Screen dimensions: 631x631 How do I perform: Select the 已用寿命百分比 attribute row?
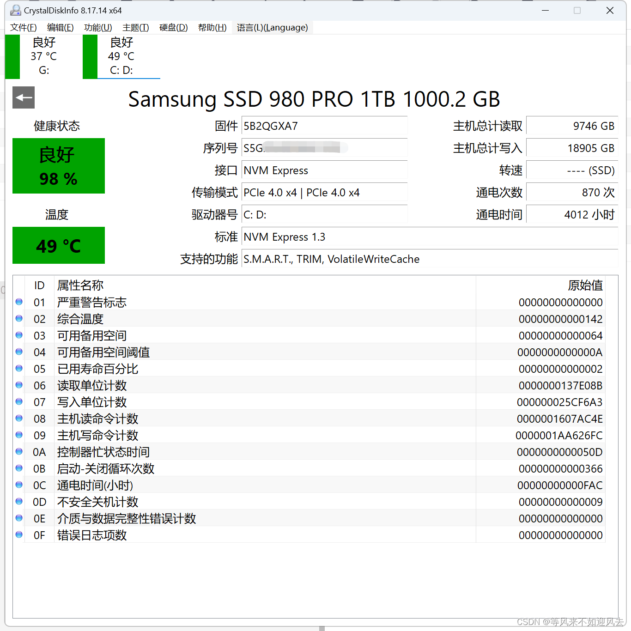309,369
